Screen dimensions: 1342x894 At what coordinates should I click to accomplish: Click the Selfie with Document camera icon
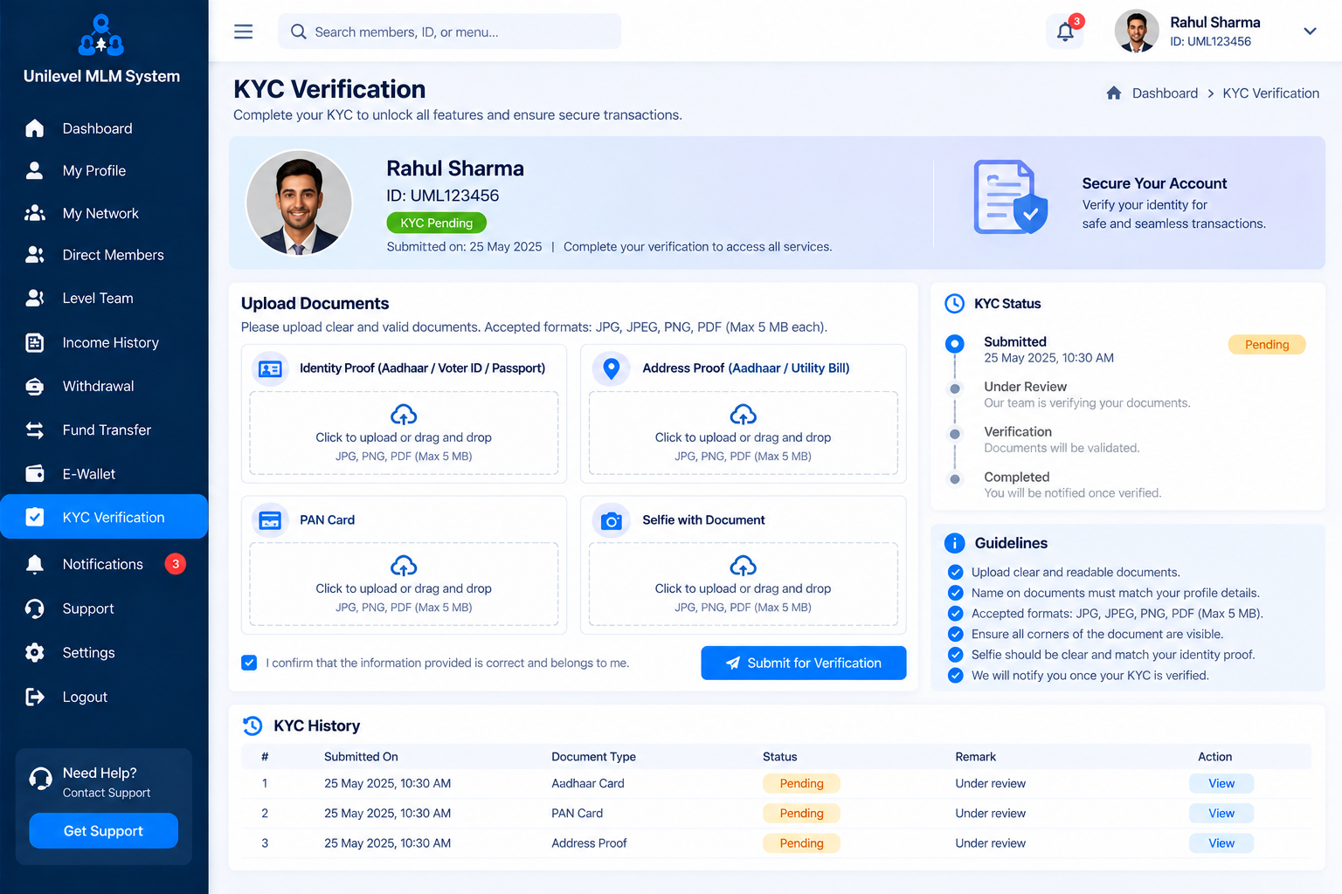pyautogui.click(x=612, y=520)
